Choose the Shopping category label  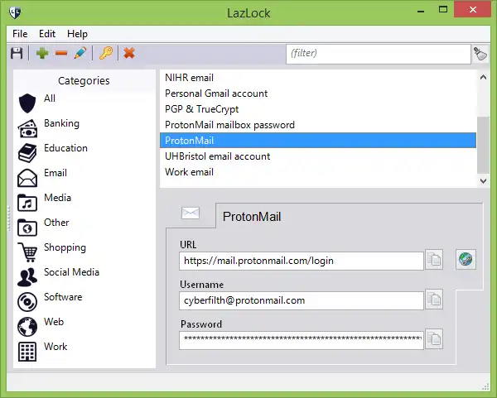point(65,247)
